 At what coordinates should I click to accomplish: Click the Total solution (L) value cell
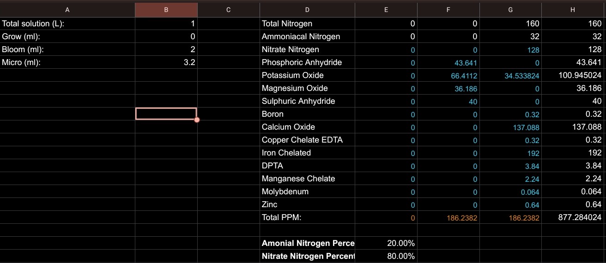pos(166,24)
